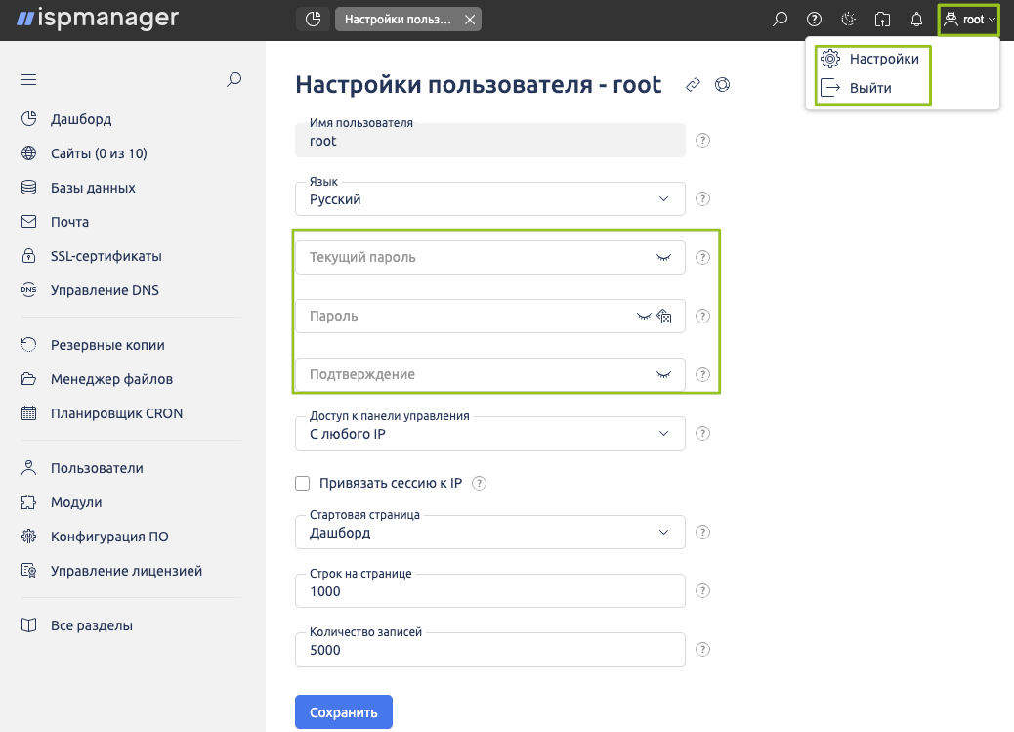Click the dashboard pie-chart icon in tab bar
The width and height of the screenshot is (1014, 732).
coord(313,20)
